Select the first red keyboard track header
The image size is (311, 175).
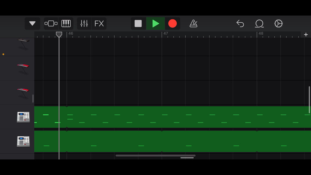point(17,68)
